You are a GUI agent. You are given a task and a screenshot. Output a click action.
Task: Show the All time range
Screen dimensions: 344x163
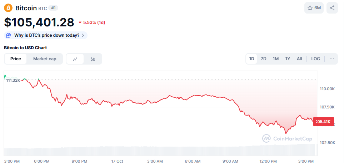pyautogui.click(x=299, y=59)
